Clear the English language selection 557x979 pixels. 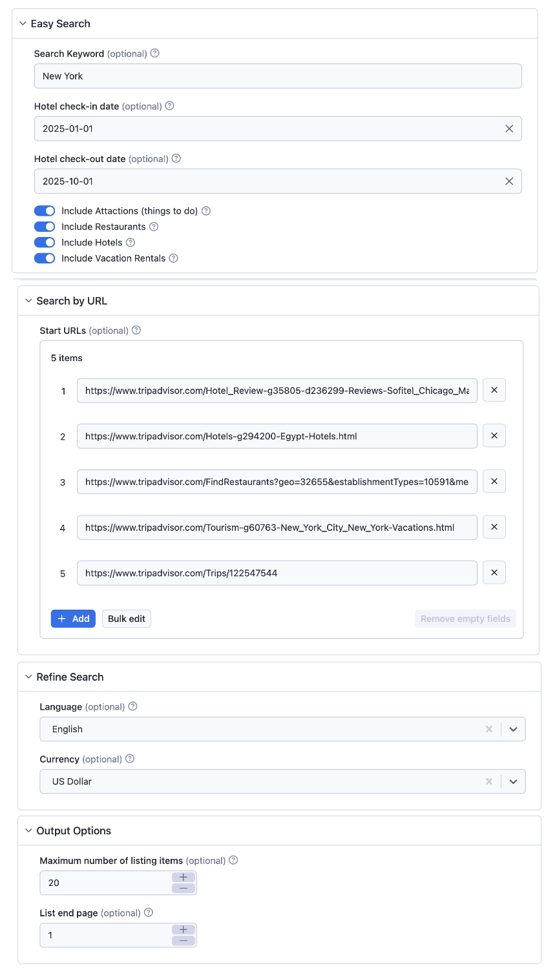click(x=489, y=729)
